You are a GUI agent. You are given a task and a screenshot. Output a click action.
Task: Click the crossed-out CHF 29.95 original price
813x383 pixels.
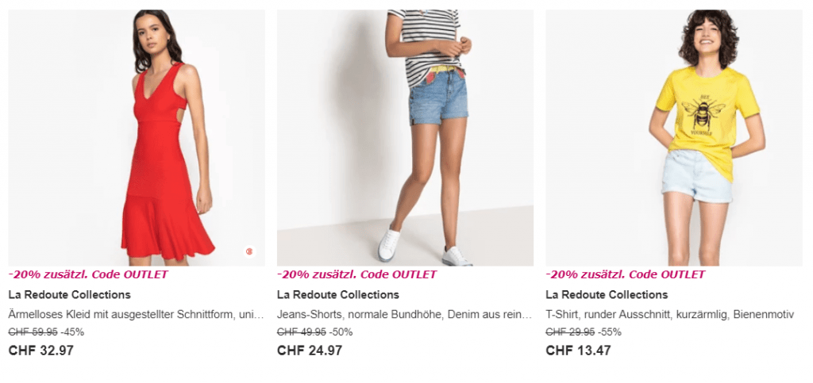570,332
